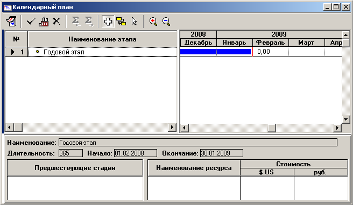Maximize the Календарный план window

pyautogui.click(x=336, y=7)
